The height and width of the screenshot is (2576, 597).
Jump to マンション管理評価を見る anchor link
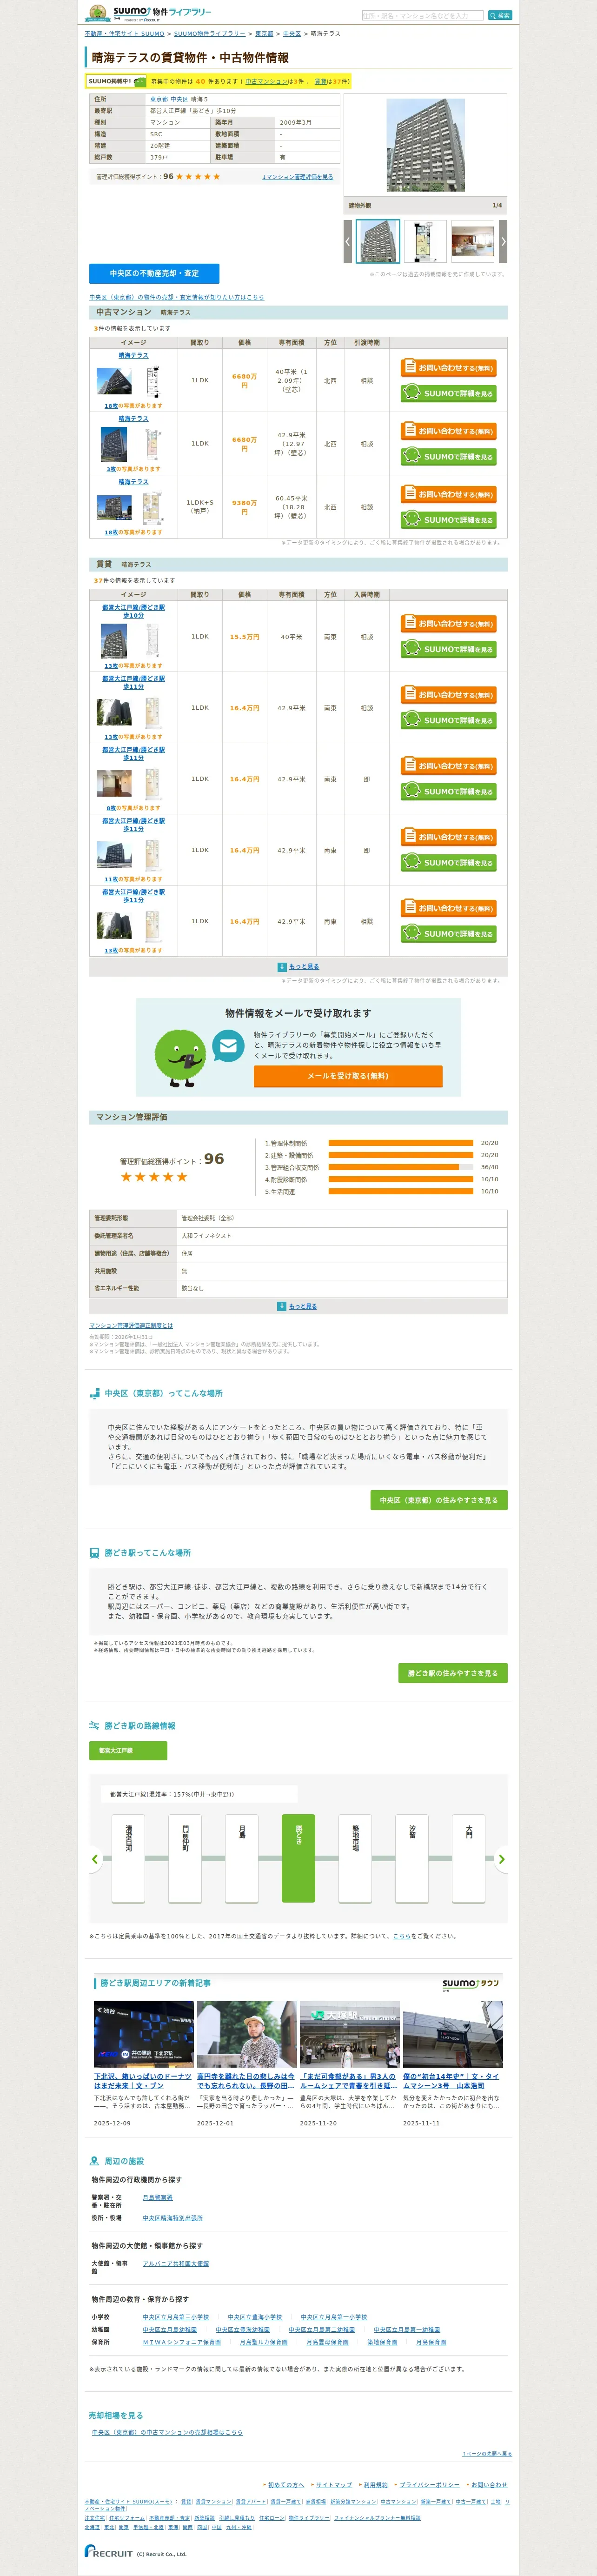point(298,177)
